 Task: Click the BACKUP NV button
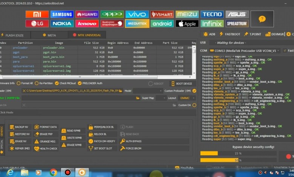19,127
